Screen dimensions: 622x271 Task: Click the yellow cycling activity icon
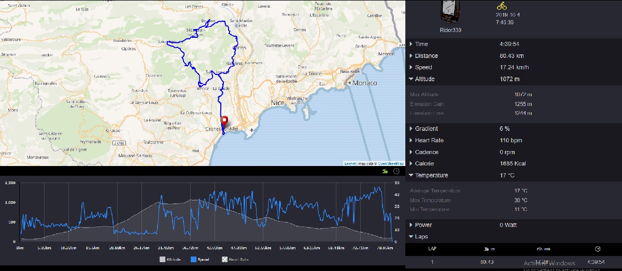coord(501,6)
